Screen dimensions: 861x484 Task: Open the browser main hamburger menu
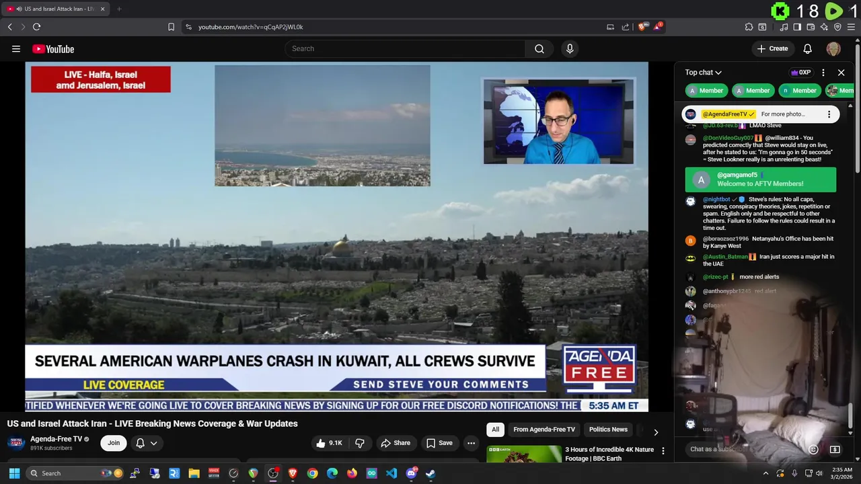point(851,27)
